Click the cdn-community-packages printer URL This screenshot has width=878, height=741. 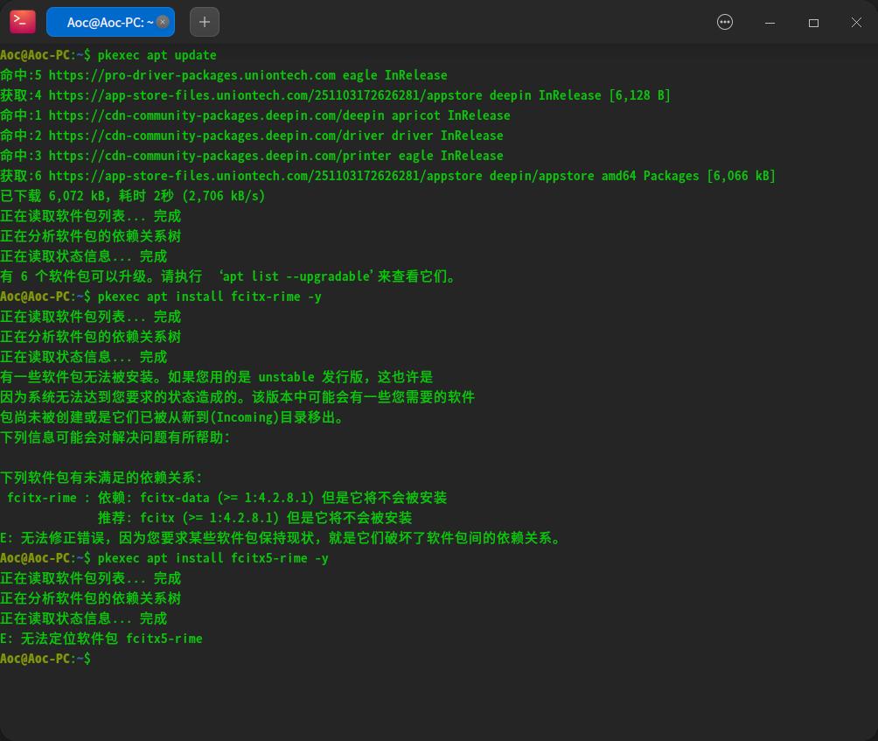(x=220, y=156)
